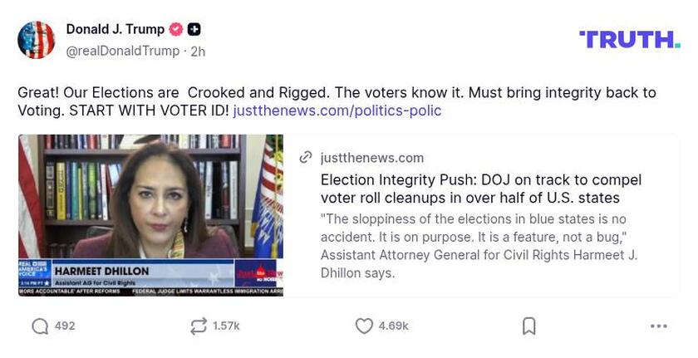The width and height of the screenshot is (698, 358).
Task: Open the profile avatar picture
Action: click(x=37, y=40)
